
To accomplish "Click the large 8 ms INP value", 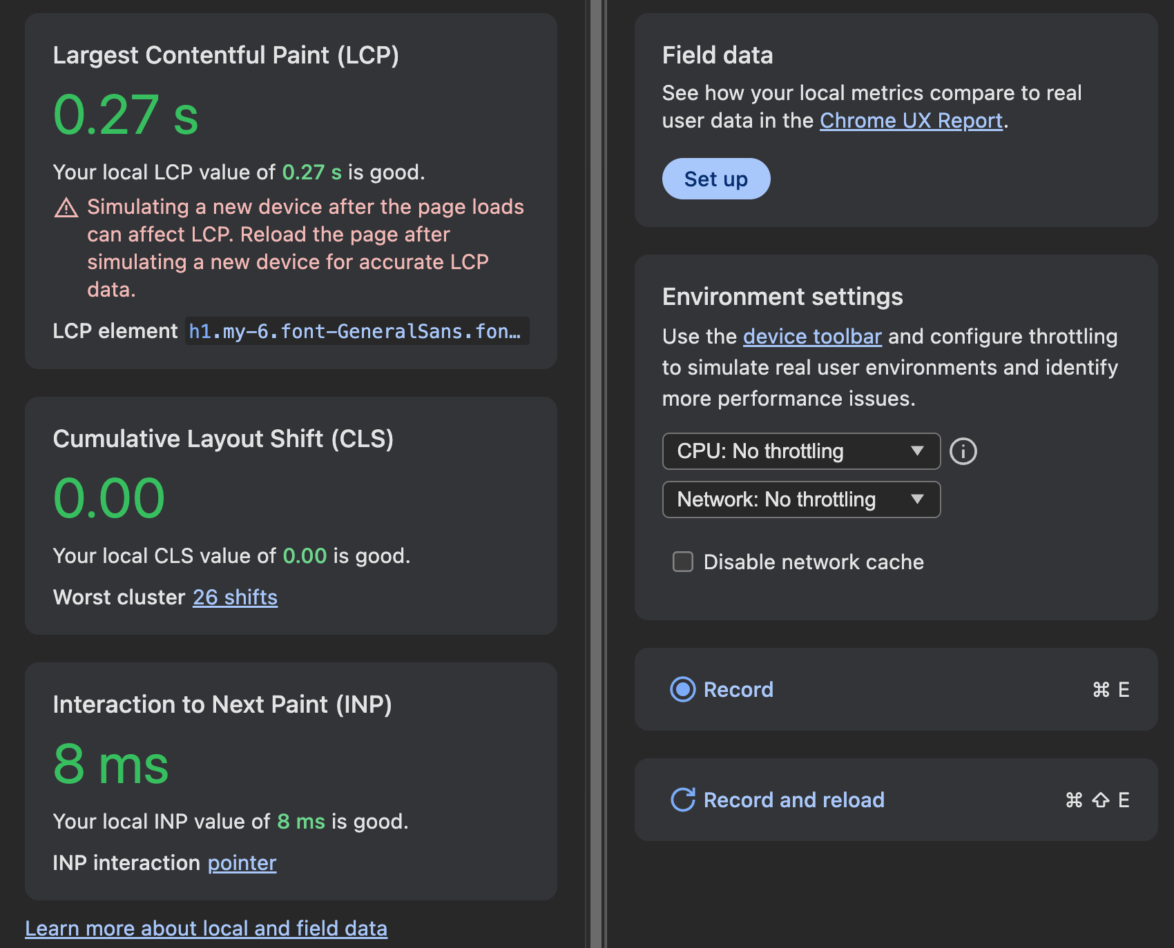I will click(110, 764).
